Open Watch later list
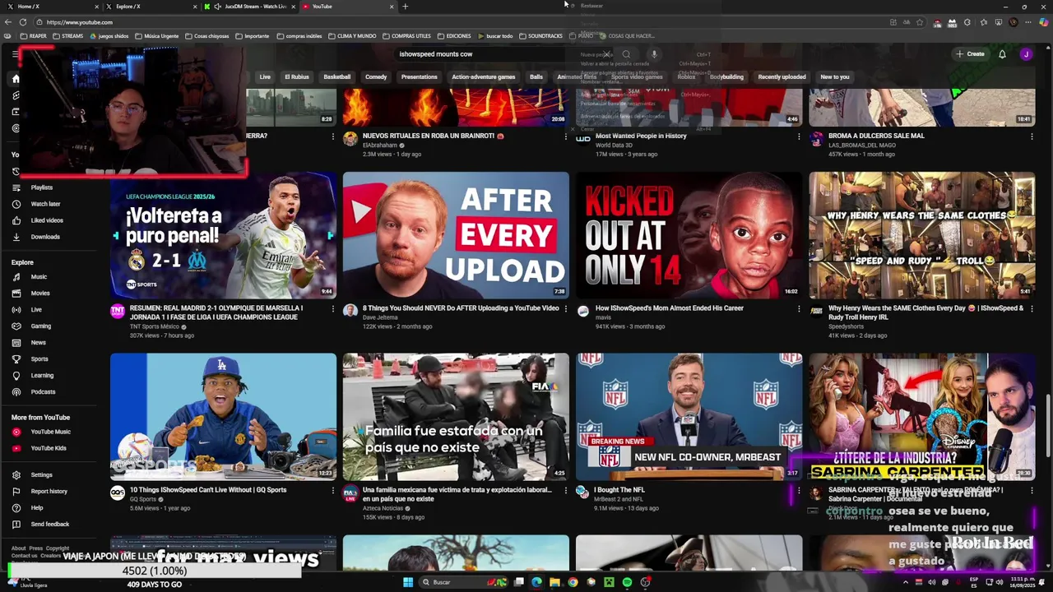The height and width of the screenshot is (592, 1053). click(45, 204)
